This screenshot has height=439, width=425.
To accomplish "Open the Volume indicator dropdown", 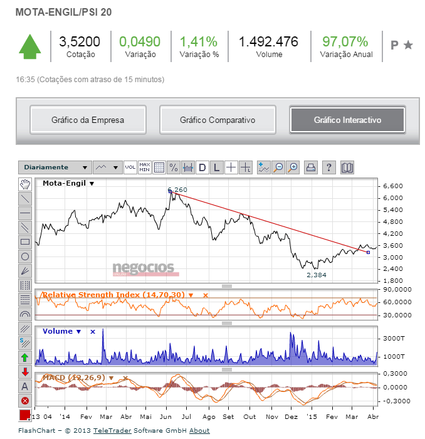I will (78, 332).
